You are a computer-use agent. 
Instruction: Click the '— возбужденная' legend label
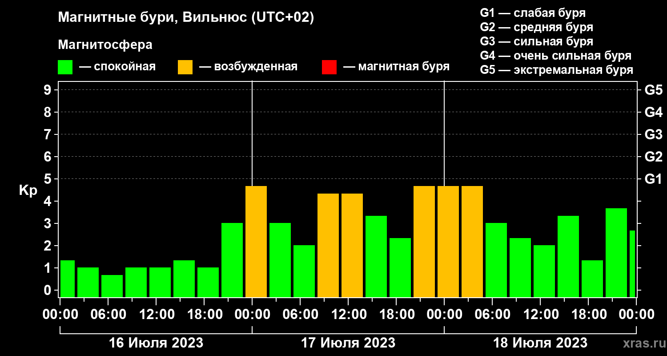click(x=248, y=67)
